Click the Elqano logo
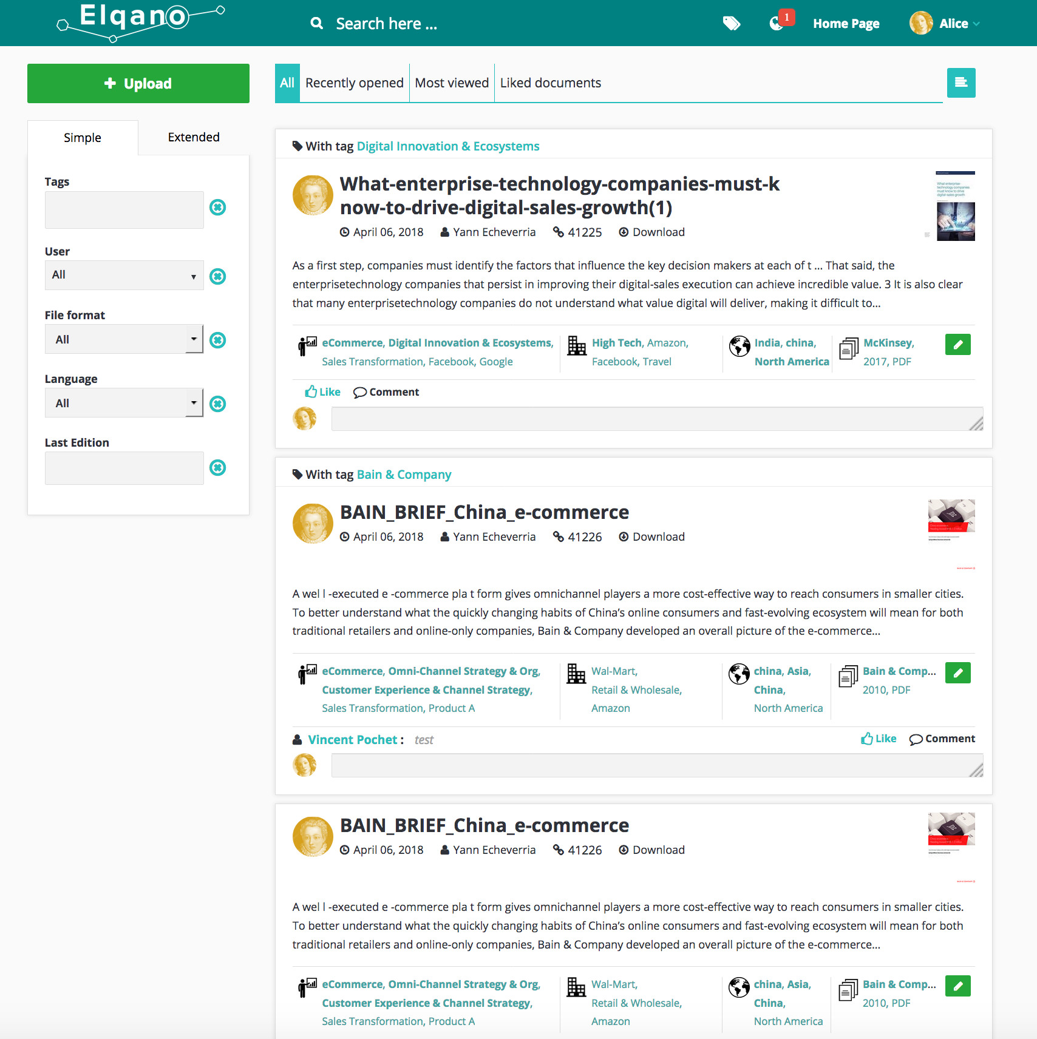1037x1039 pixels. [x=140, y=22]
